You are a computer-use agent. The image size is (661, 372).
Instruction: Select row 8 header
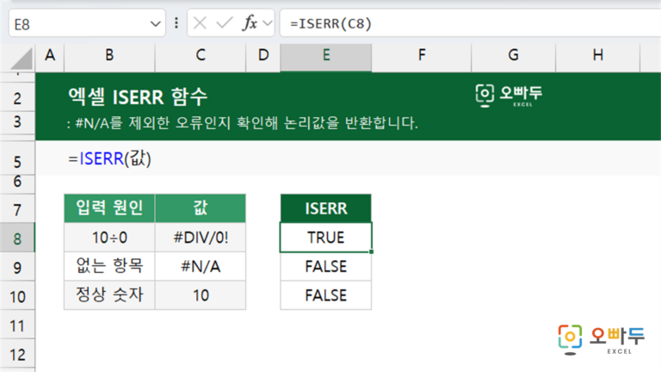17,239
